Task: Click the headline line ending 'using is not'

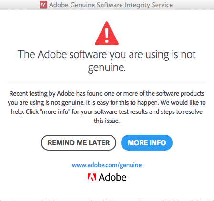Action: 107,54
